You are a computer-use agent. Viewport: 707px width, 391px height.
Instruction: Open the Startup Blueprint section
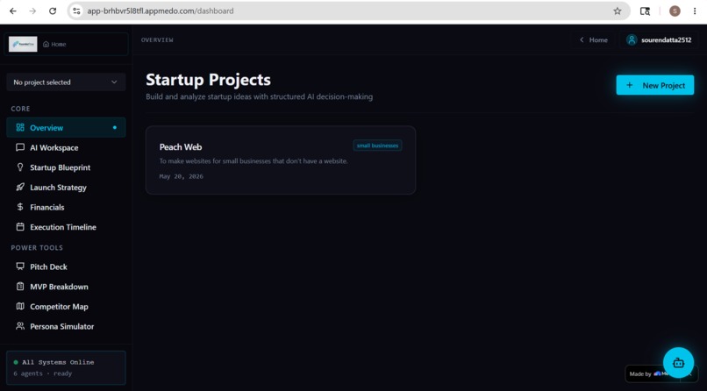tap(66, 167)
